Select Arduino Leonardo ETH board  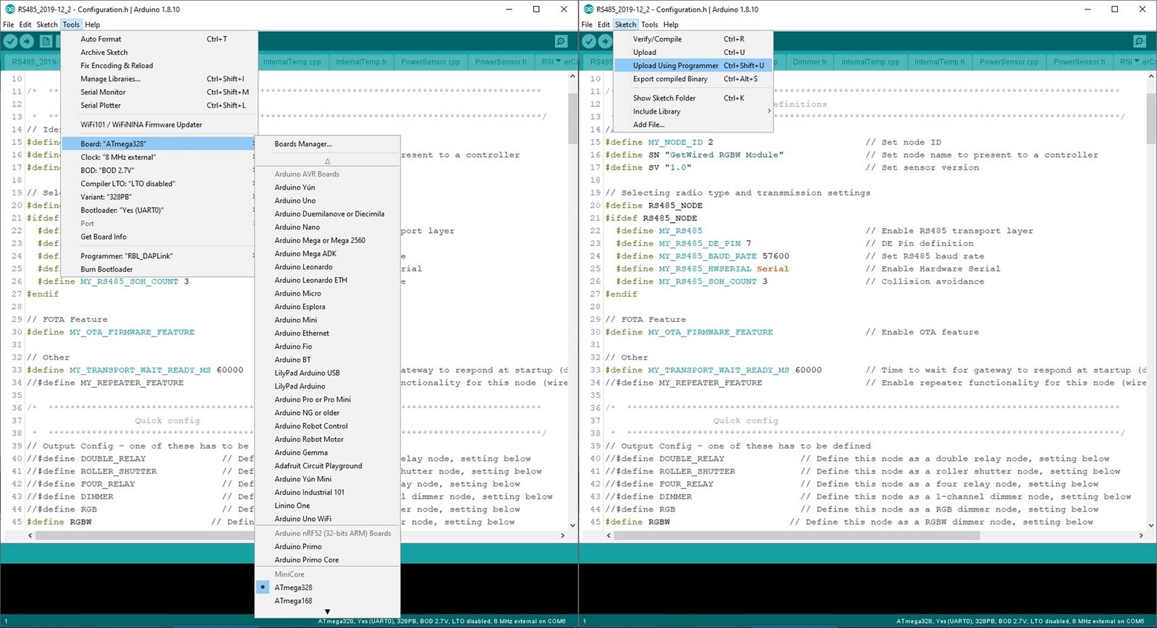pos(328,280)
